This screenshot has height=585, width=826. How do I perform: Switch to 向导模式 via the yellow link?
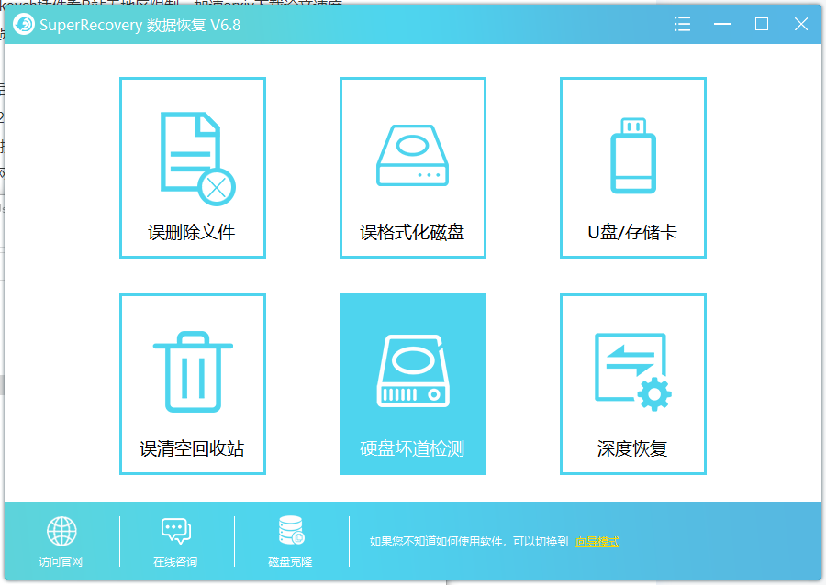coord(597,542)
